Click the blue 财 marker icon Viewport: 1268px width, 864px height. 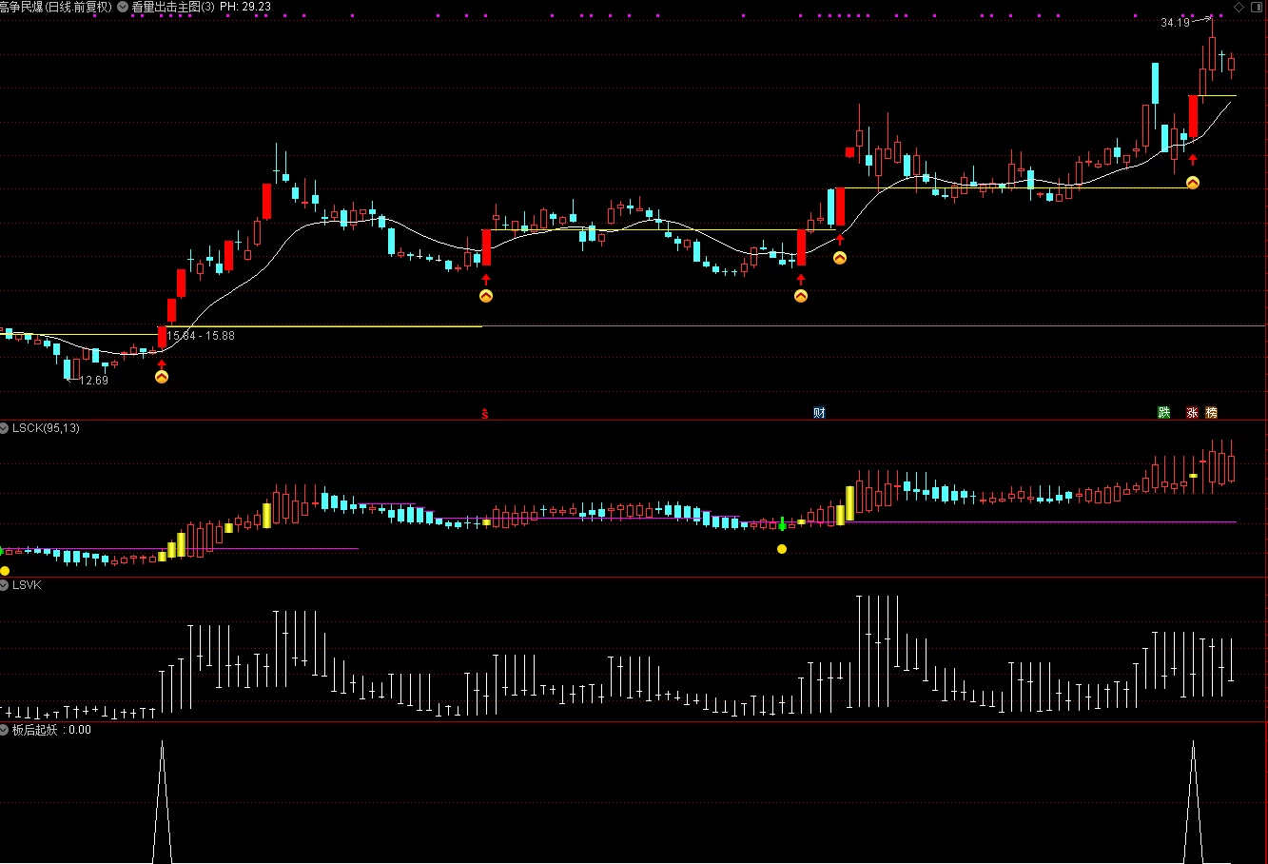[819, 412]
